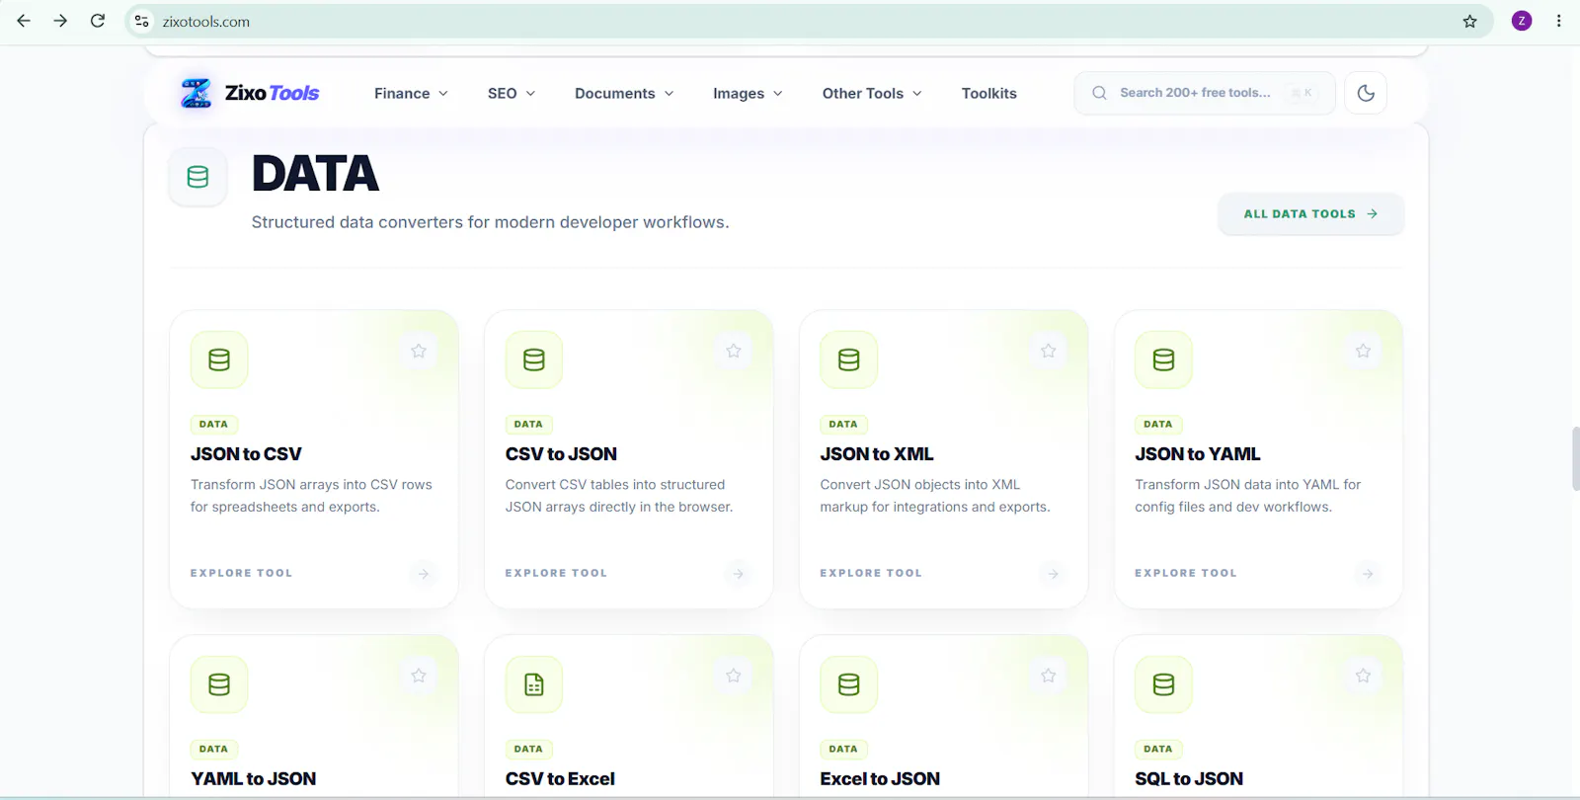Click the Zixo Tools logo icon
Viewport: 1580px width, 800px height.
click(x=196, y=93)
